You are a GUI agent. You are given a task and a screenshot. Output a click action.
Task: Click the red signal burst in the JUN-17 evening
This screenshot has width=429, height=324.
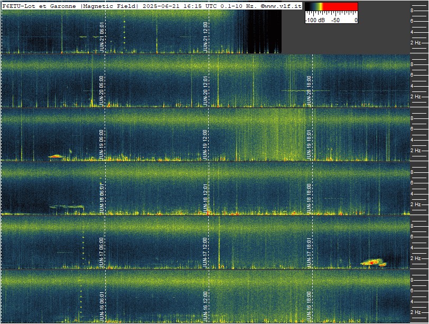pos(373,263)
